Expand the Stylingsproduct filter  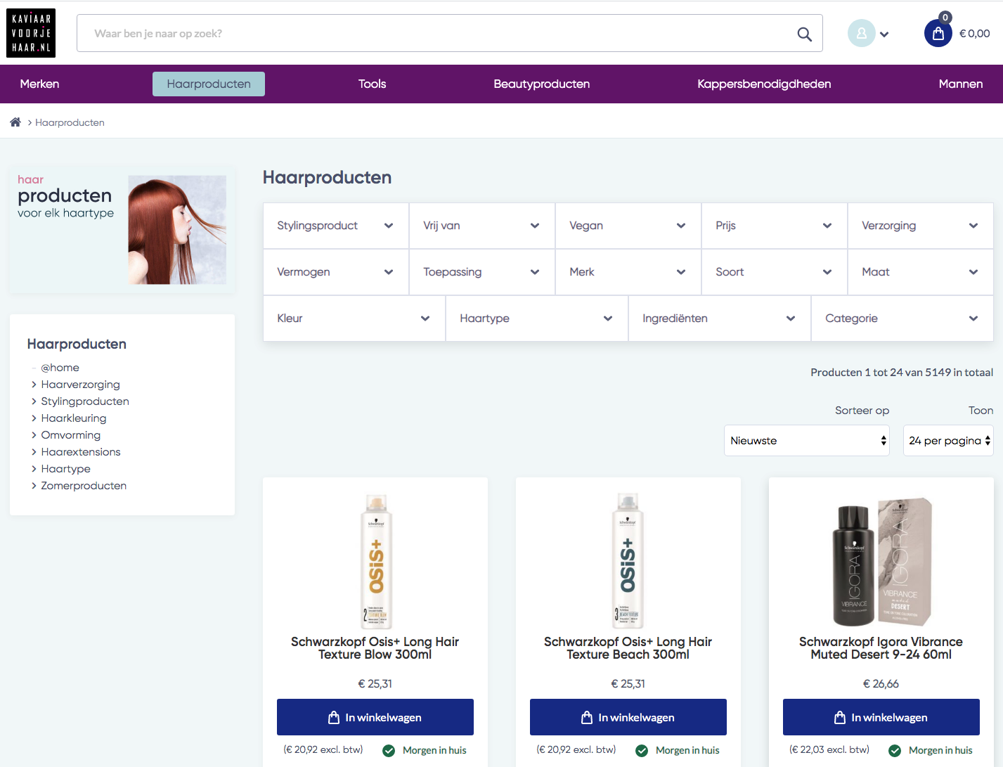point(336,226)
